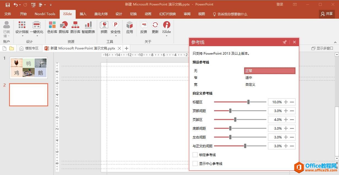Open the 幻灯片放映 ribbon tab
The height and width of the screenshot is (175, 339).
[167, 14]
